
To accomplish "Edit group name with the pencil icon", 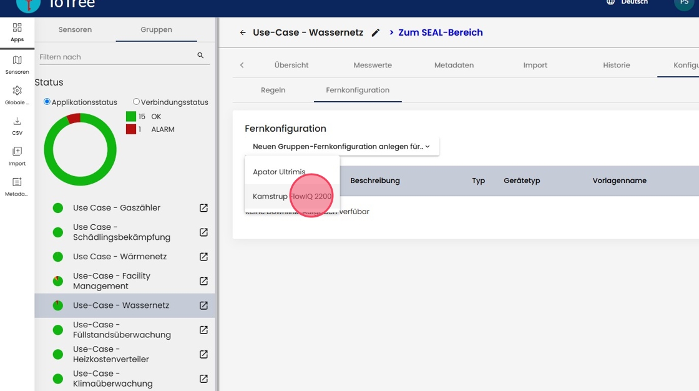I will pos(376,32).
